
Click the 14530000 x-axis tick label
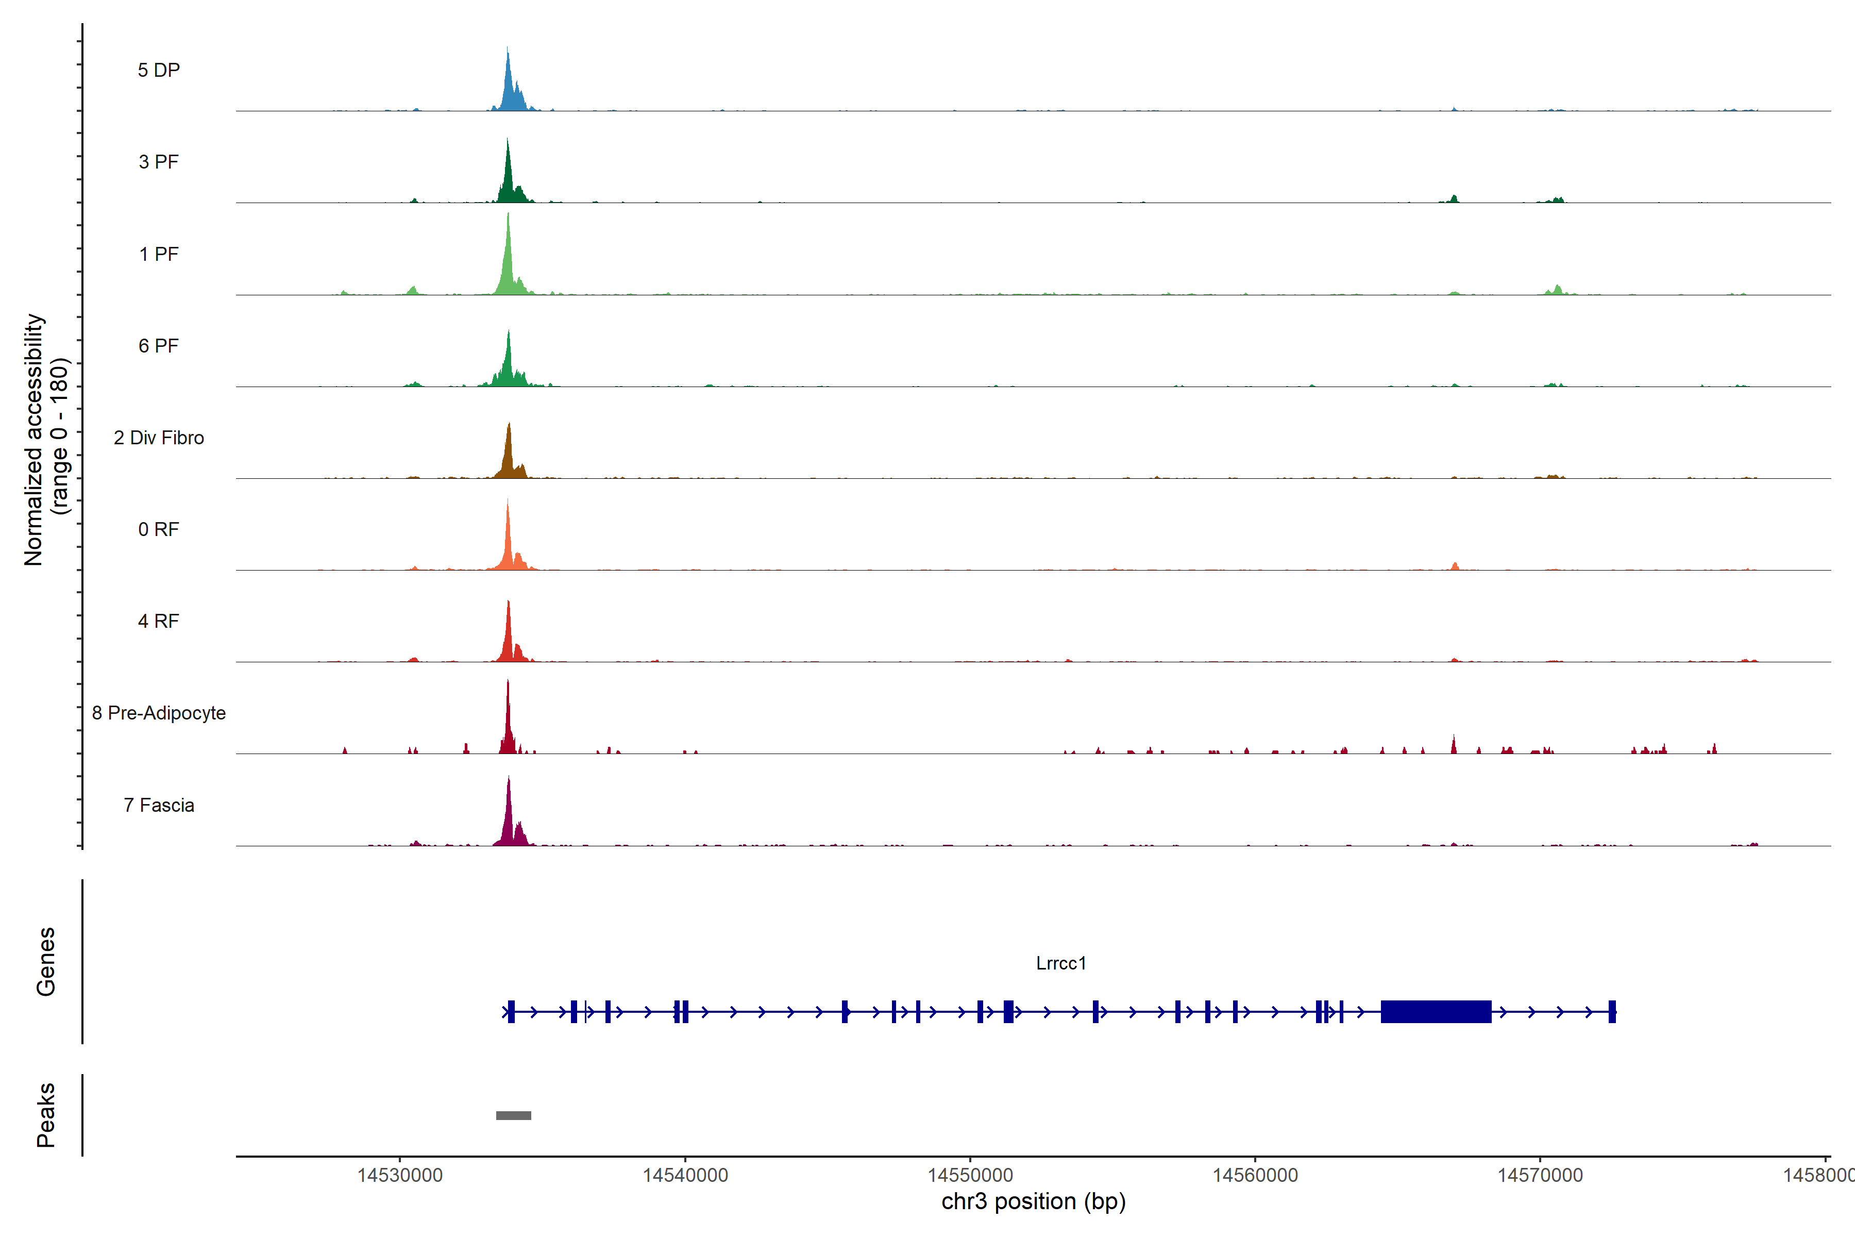pos(400,1175)
